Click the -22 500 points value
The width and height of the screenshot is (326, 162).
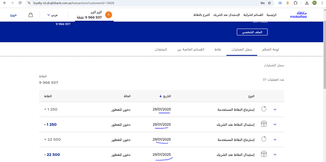[52, 155]
